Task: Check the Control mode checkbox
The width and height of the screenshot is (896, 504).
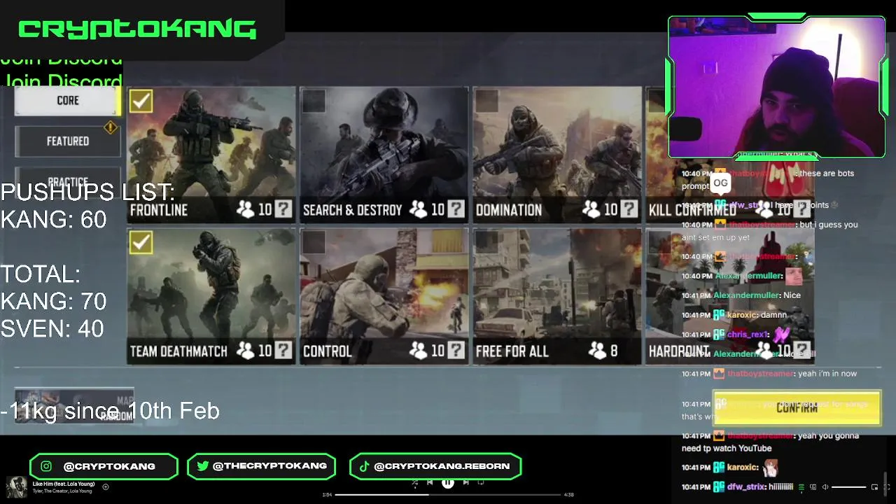Action: tap(314, 242)
